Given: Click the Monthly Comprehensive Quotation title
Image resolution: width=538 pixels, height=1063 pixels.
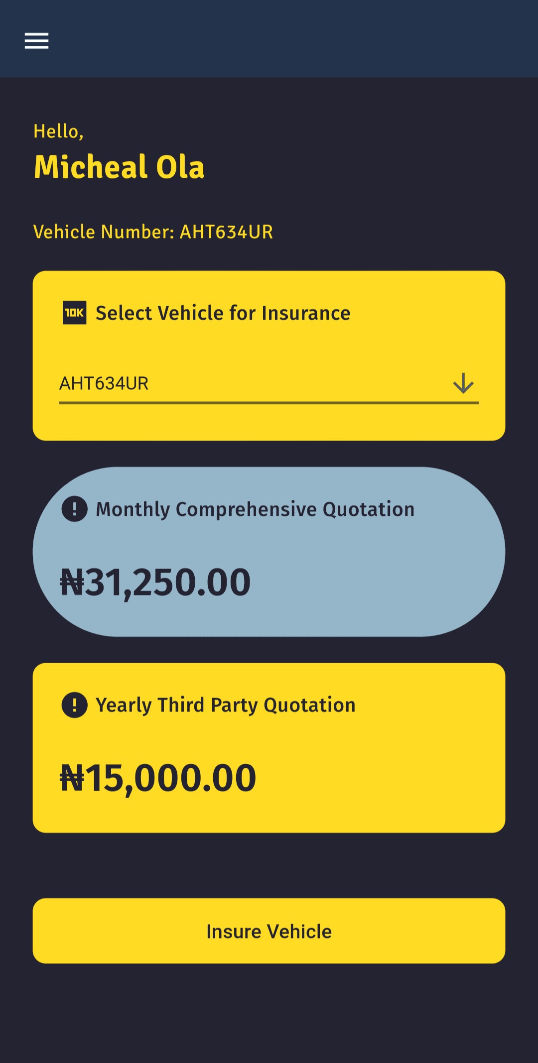Looking at the screenshot, I should (x=255, y=509).
